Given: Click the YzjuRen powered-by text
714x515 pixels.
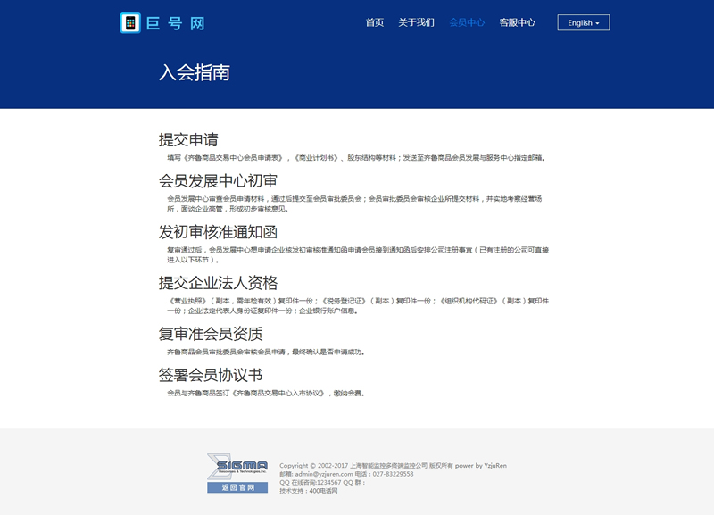Looking at the screenshot, I should point(491,465).
